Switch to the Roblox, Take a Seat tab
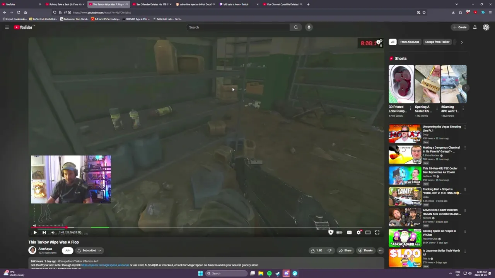This screenshot has height=278, width=495. pos(65,4)
